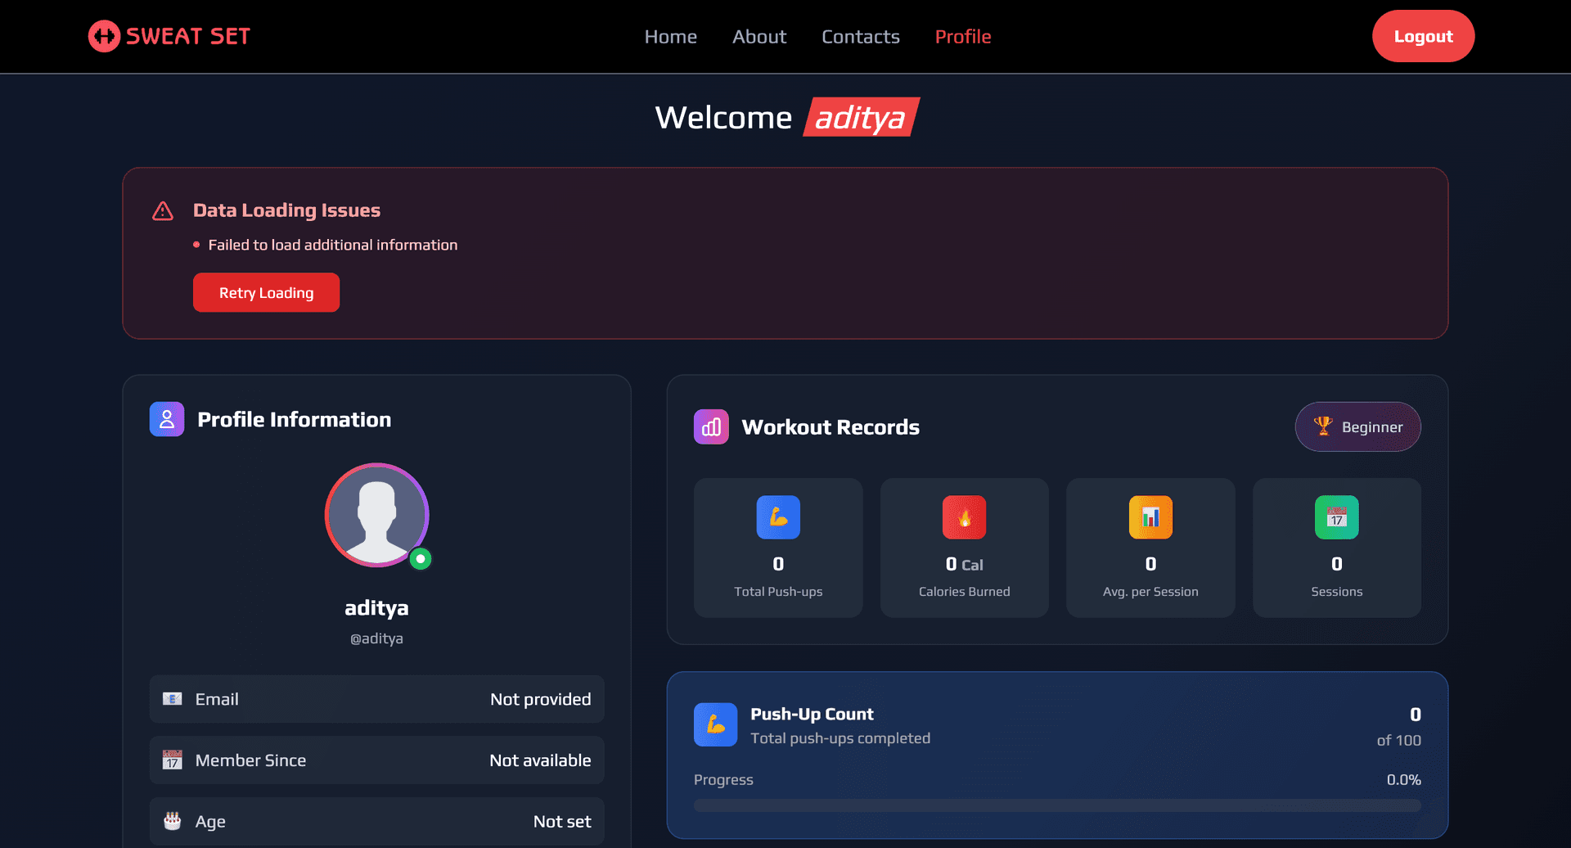The image size is (1571, 848).
Task: Click the 'Total Push-ups' label
Action: [x=778, y=592]
